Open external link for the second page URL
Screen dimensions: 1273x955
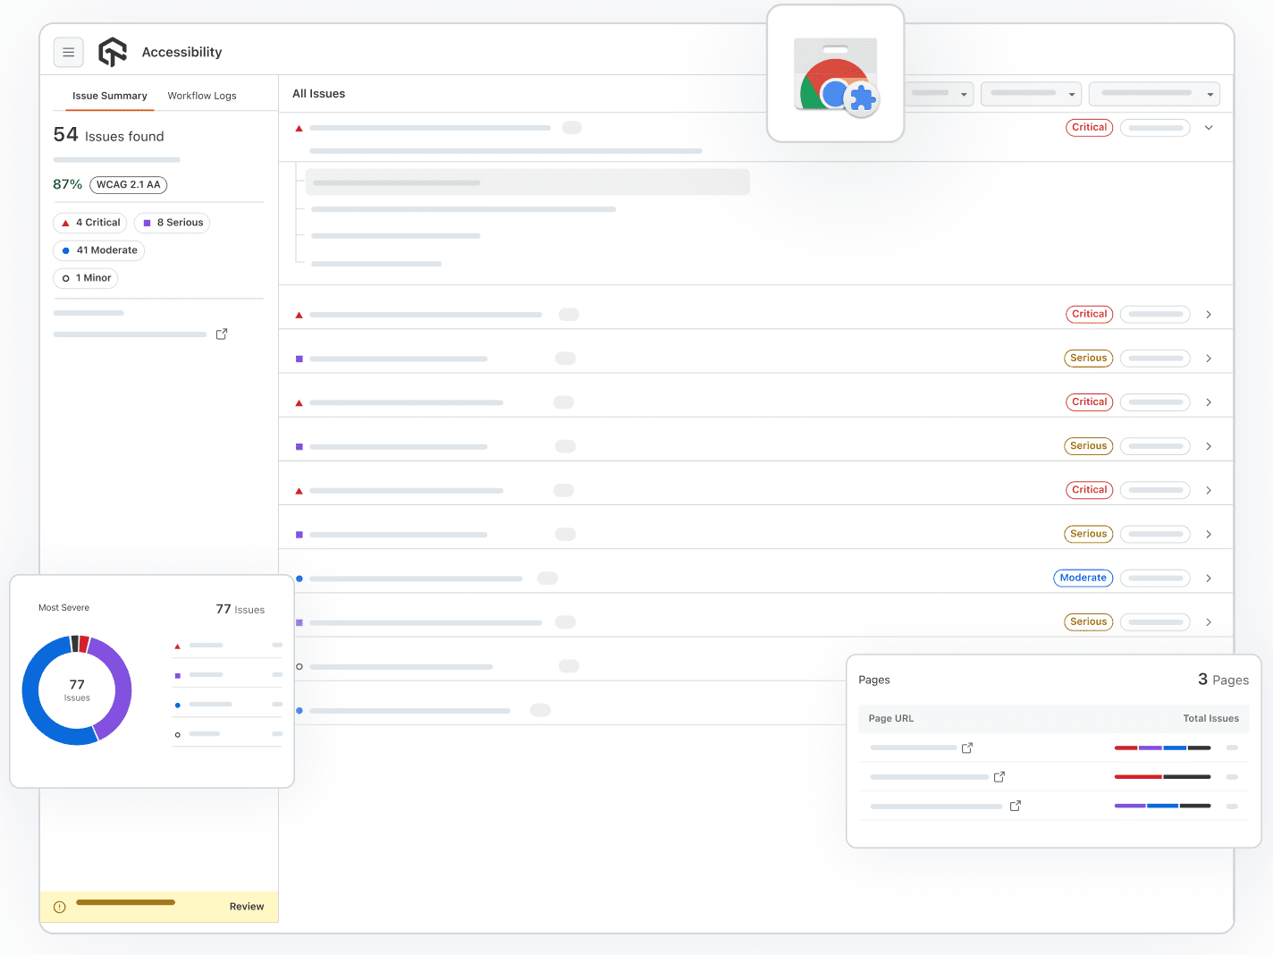pyautogui.click(x=999, y=776)
